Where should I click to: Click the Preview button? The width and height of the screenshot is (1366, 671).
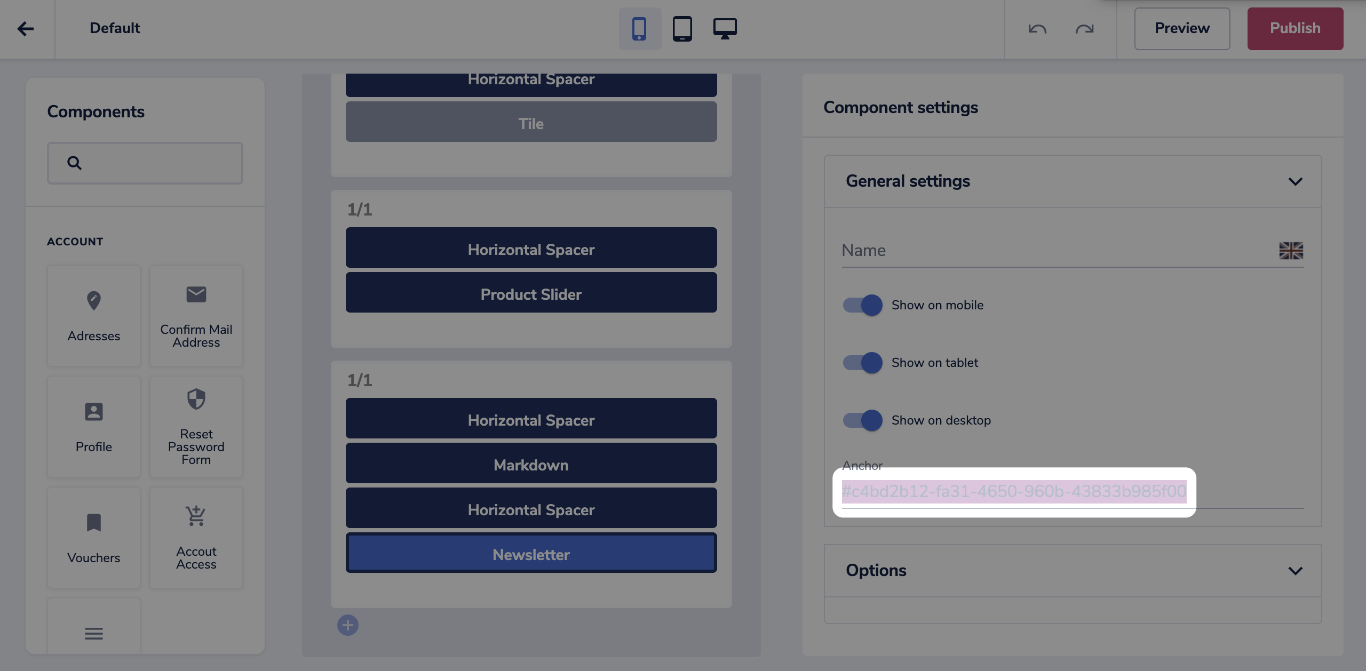click(1182, 29)
